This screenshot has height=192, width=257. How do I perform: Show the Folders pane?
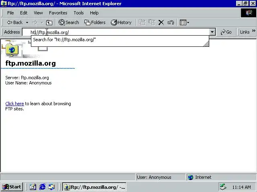[95, 22]
